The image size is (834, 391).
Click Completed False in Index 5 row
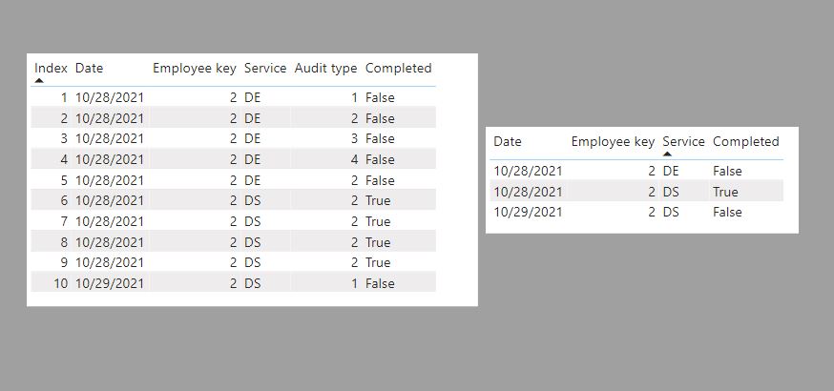[380, 180]
